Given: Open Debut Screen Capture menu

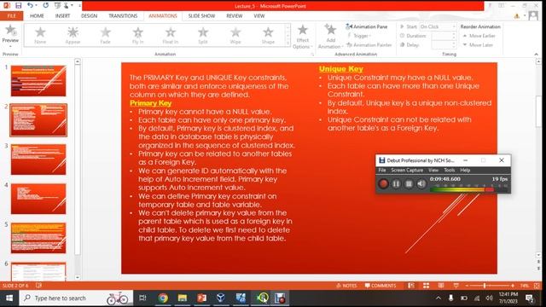Looking at the screenshot, I should pos(407,171).
